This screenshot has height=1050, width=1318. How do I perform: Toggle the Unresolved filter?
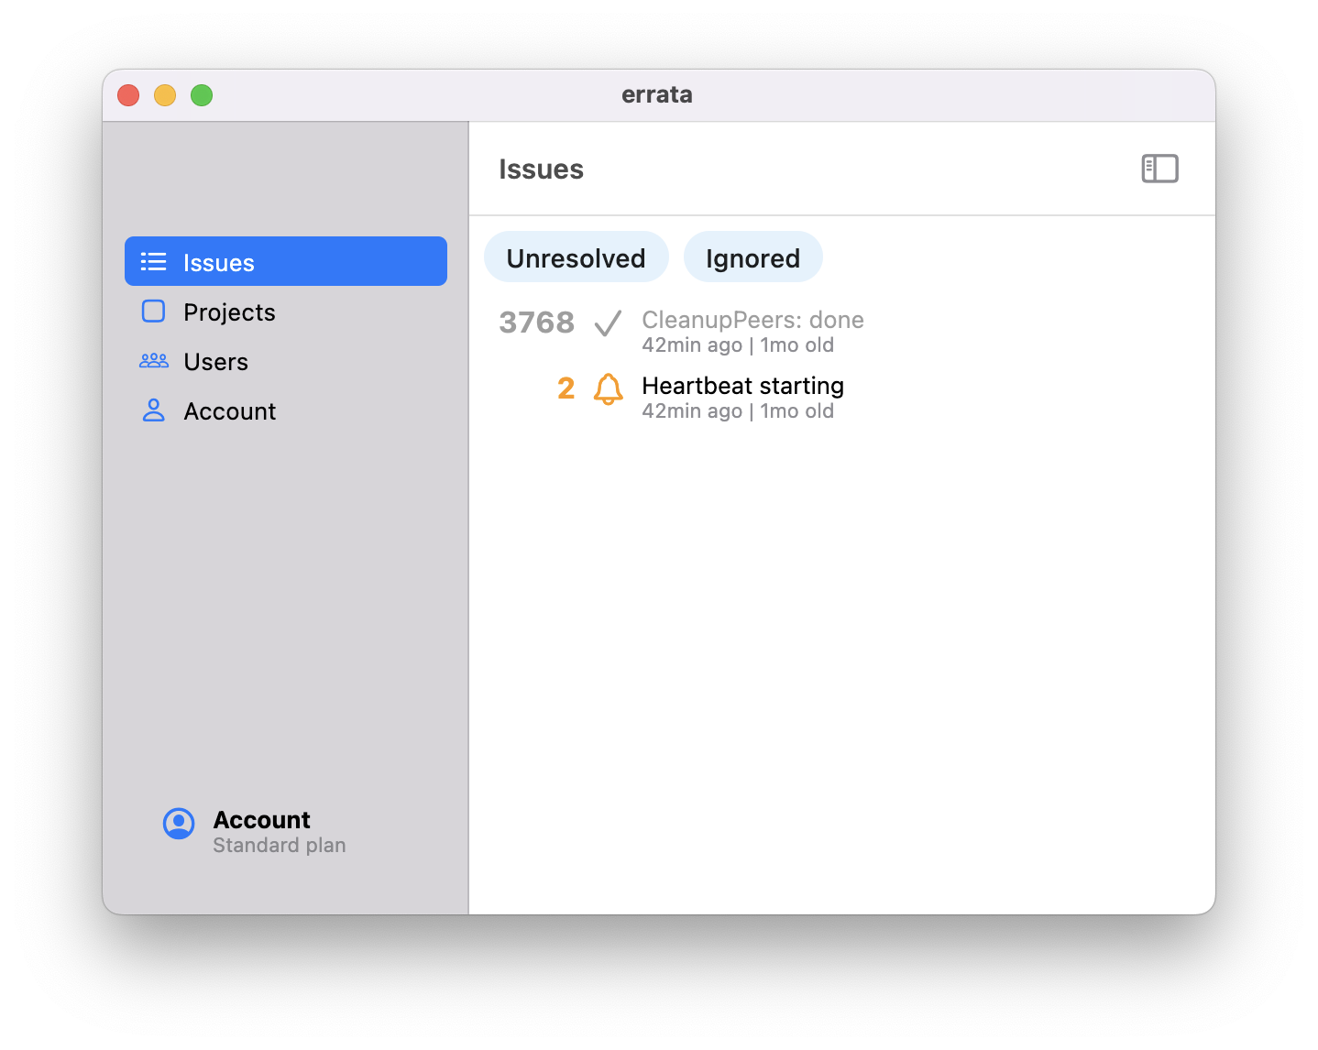coord(576,257)
